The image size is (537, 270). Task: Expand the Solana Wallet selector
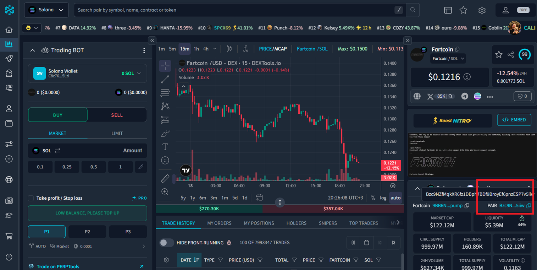87,74
